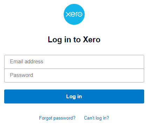Viewport: 155px width, 129px height.
Task: Select the word Xero in the heading
Action: pos(92,40)
